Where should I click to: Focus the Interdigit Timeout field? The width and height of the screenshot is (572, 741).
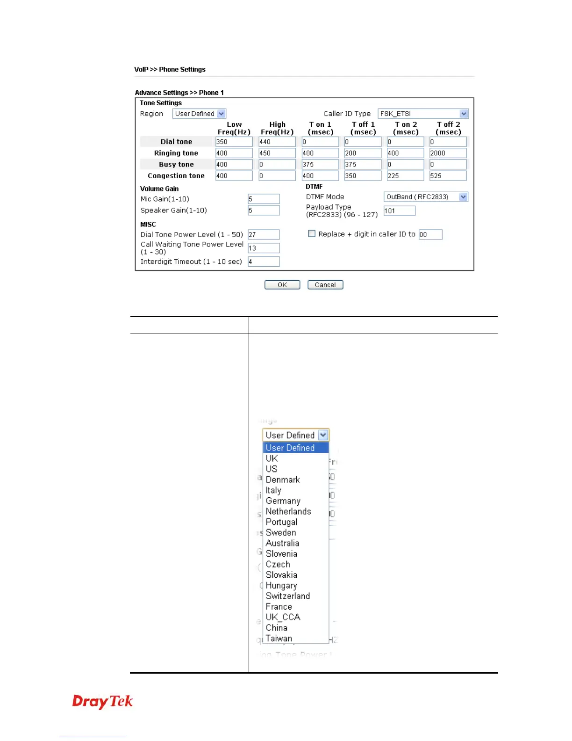[264, 262]
